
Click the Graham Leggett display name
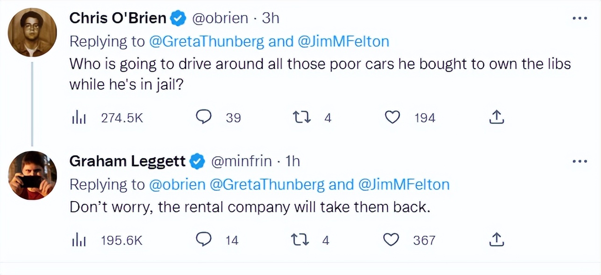pyautogui.click(x=128, y=161)
